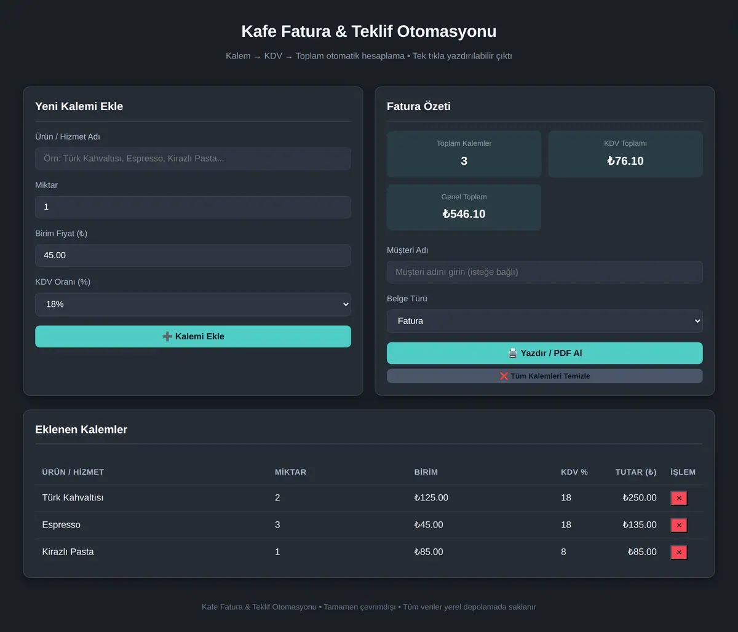738x632 pixels.
Task: Edit the Birim Fiyat input
Action: click(x=193, y=255)
